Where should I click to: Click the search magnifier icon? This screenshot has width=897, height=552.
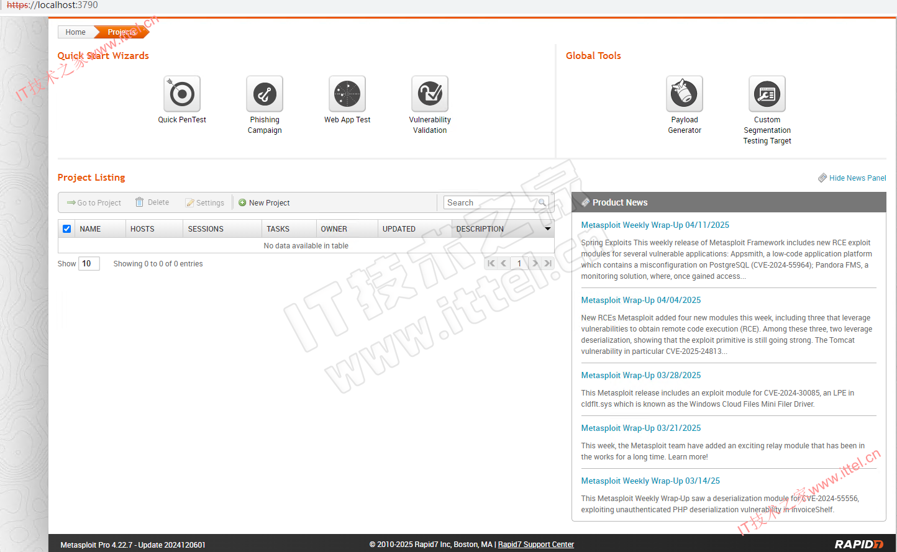click(542, 202)
